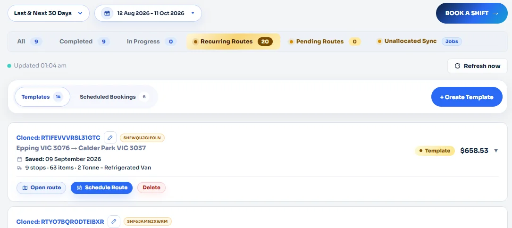512x228 pixels.
Task: Click the map icon in Open route
Action: (x=25, y=188)
